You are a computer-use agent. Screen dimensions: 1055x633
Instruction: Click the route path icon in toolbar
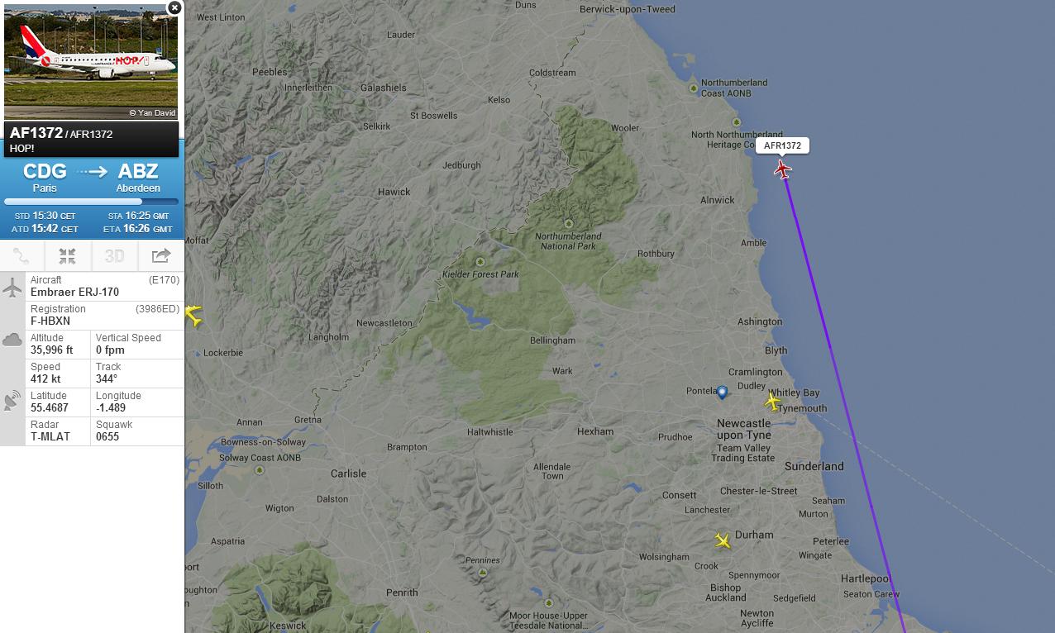pos(22,256)
